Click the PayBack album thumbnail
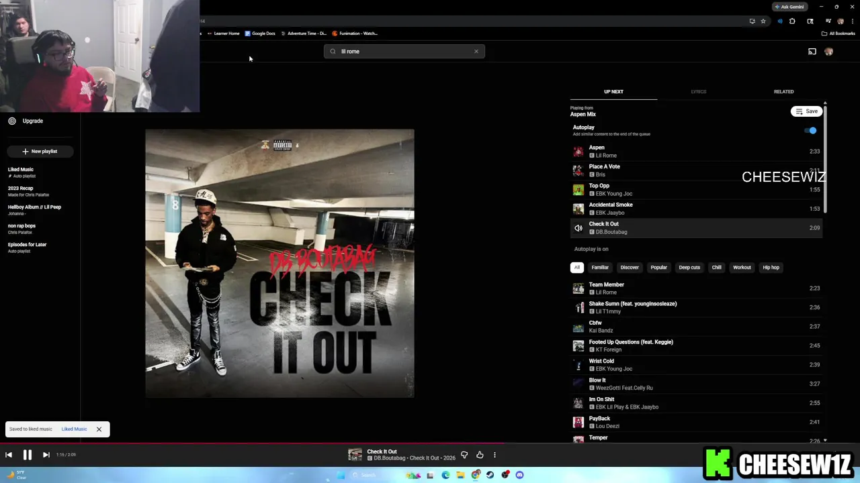This screenshot has height=483, width=860. pos(578,422)
